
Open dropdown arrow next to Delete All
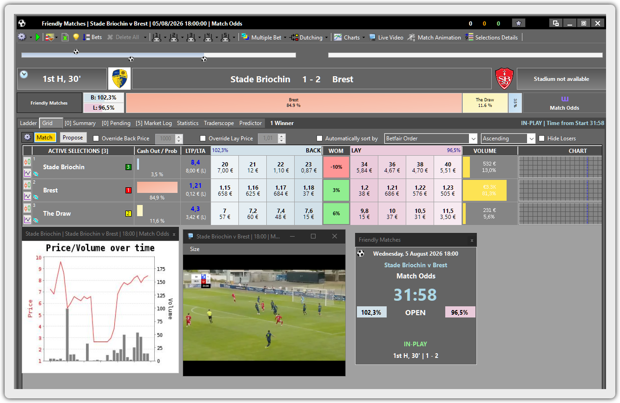145,37
